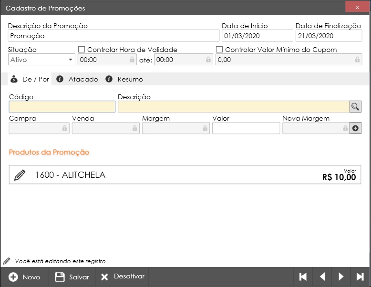Go to the previous record
This screenshot has width=371, height=287.
(x=322, y=277)
